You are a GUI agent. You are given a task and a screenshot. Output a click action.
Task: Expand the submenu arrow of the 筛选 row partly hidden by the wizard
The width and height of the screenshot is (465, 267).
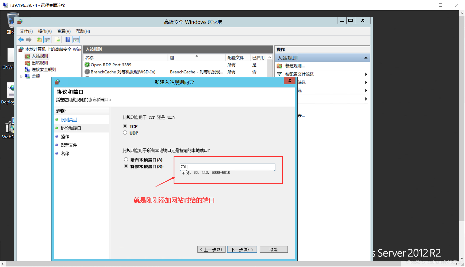point(366,82)
